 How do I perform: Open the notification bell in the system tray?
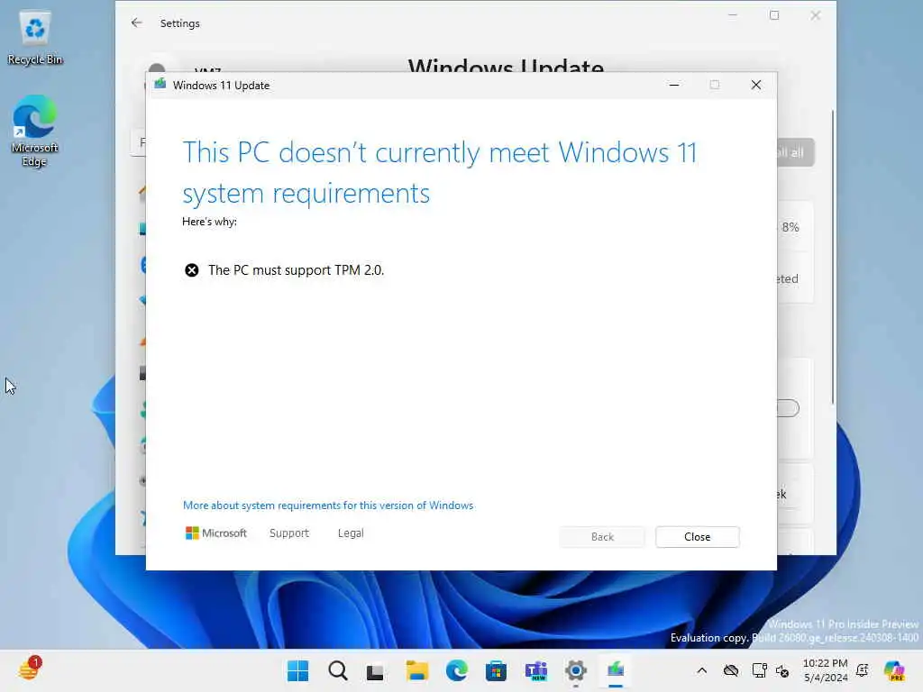pyautogui.click(x=863, y=670)
